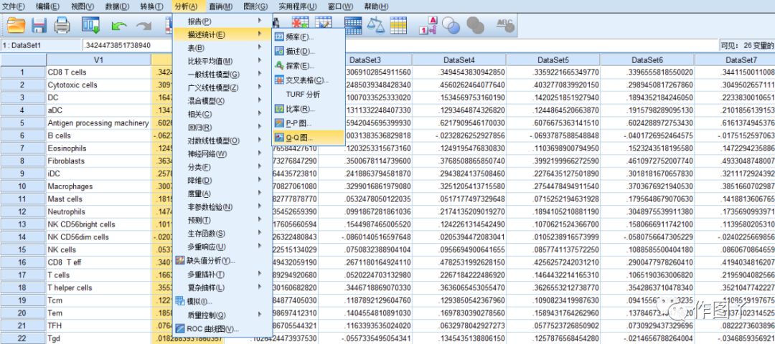Click the Open data file folder icon
The width and height of the screenshot is (775, 344).
[16, 24]
